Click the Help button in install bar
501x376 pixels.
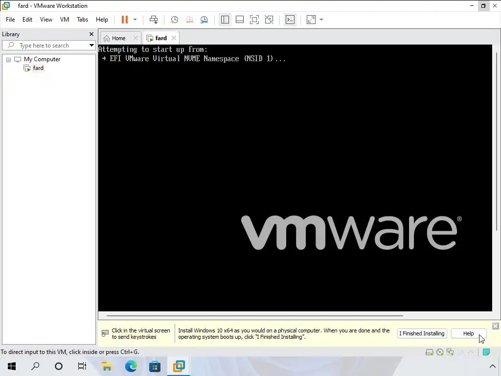[468, 333]
